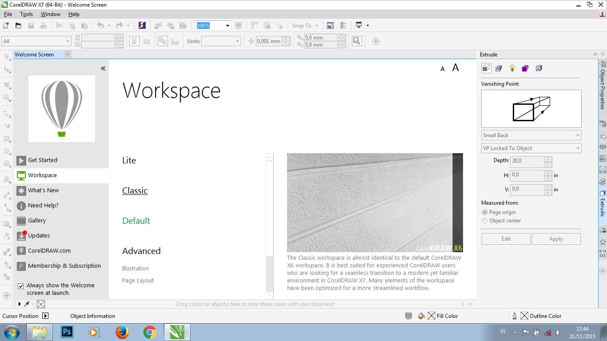Collapse the Welcome sidebar with double chevron

click(x=103, y=68)
